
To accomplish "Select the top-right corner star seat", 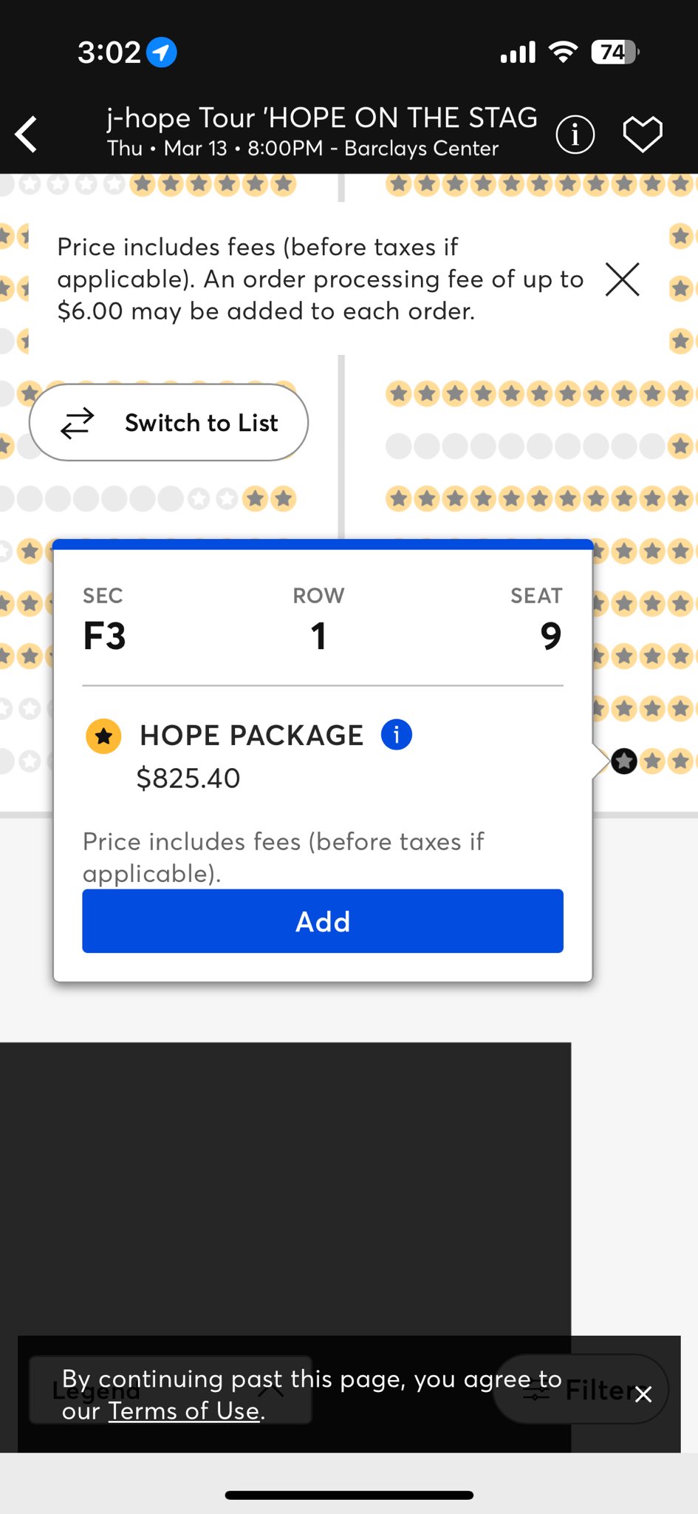I will [680, 183].
